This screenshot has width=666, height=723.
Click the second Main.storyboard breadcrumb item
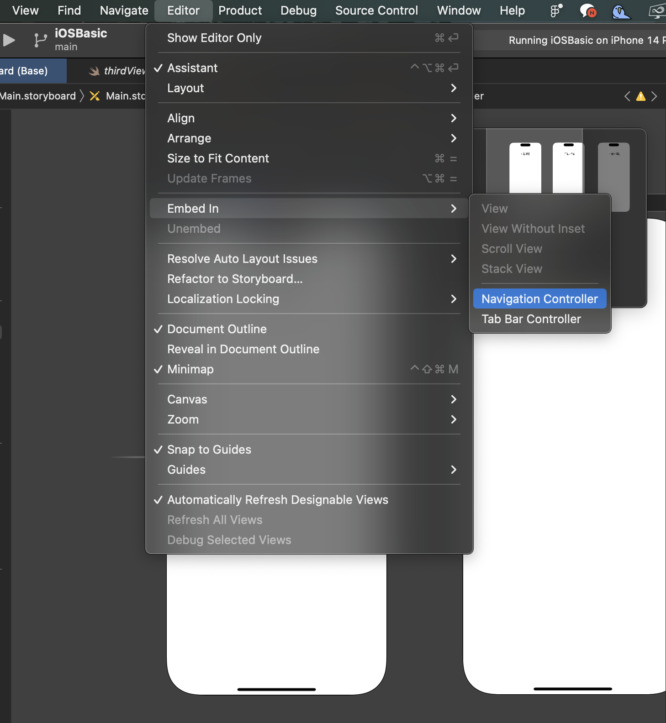coord(118,96)
